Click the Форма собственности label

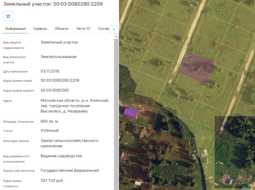tap(19, 171)
